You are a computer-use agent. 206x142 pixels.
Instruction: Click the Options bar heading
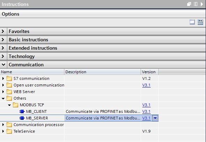(x=10, y=14)
